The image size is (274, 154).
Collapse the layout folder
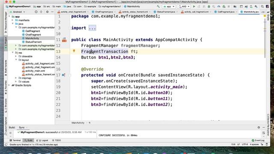pos(16,60)
